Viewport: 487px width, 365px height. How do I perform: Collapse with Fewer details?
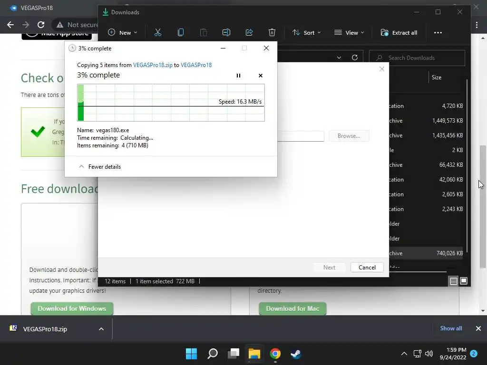[x=100, y=167]
